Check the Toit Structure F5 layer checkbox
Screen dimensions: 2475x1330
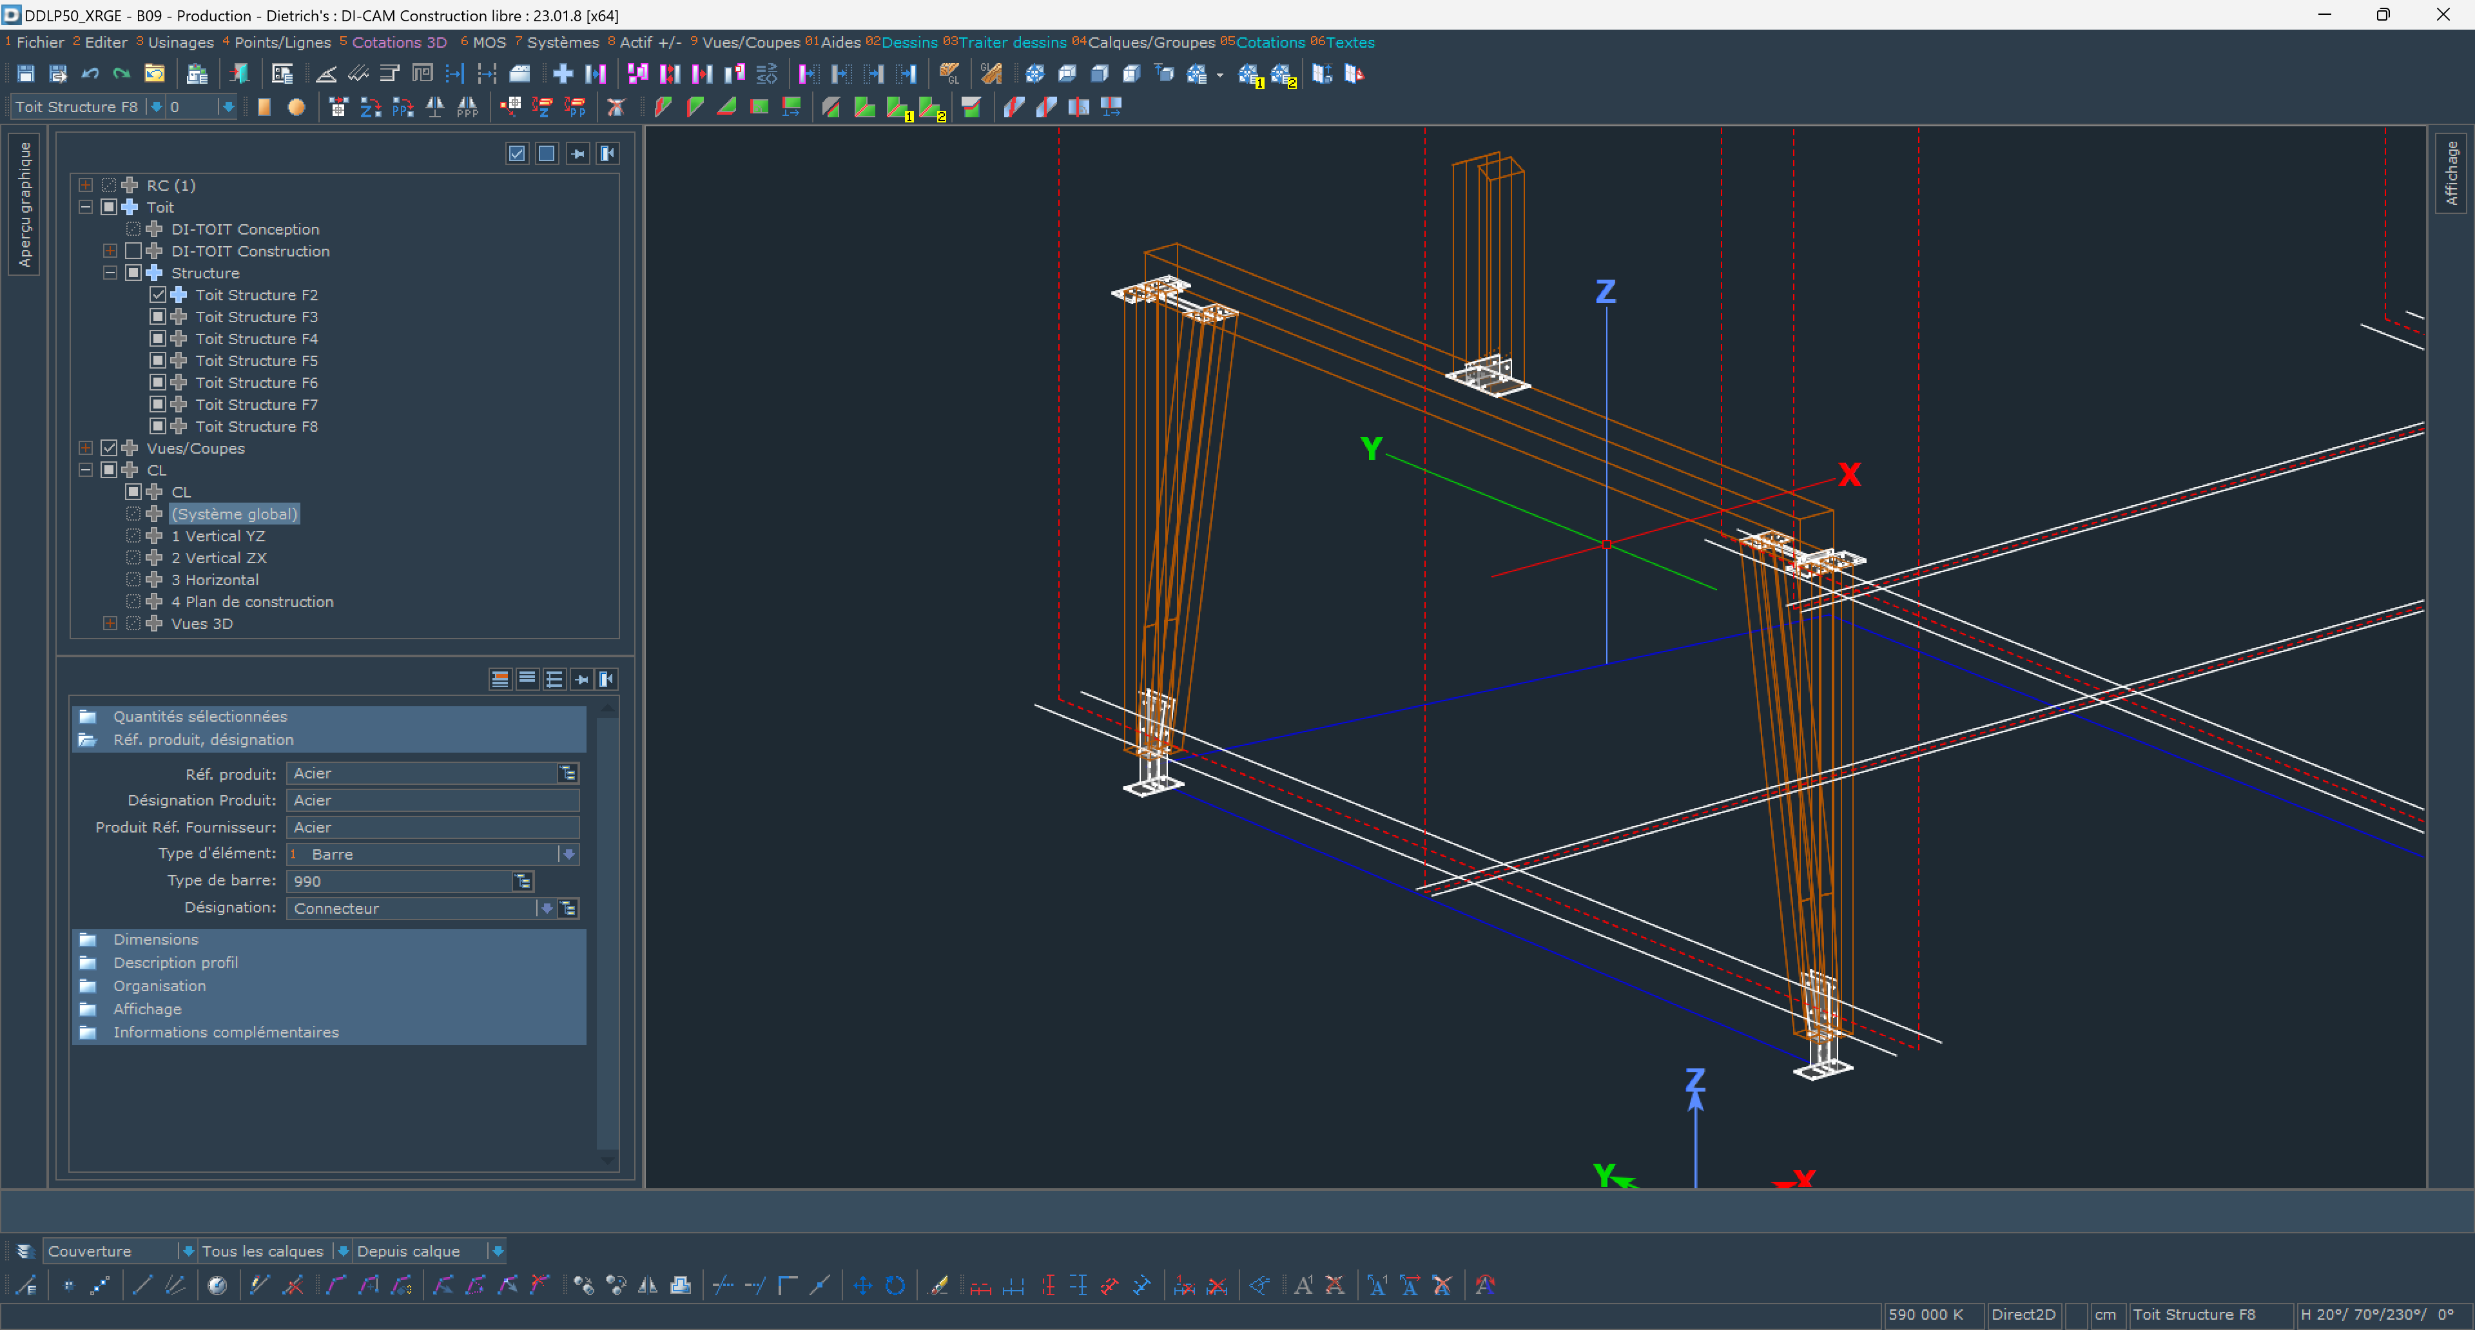(x=159, y=360)
